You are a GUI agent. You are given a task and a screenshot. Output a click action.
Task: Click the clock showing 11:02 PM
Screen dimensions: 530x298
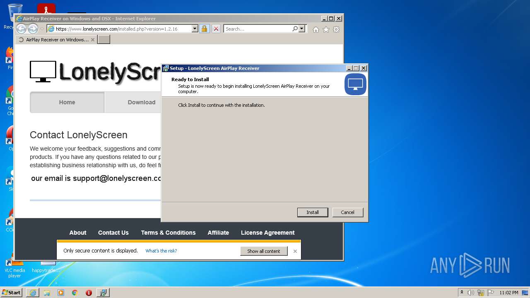click(509, 293)
